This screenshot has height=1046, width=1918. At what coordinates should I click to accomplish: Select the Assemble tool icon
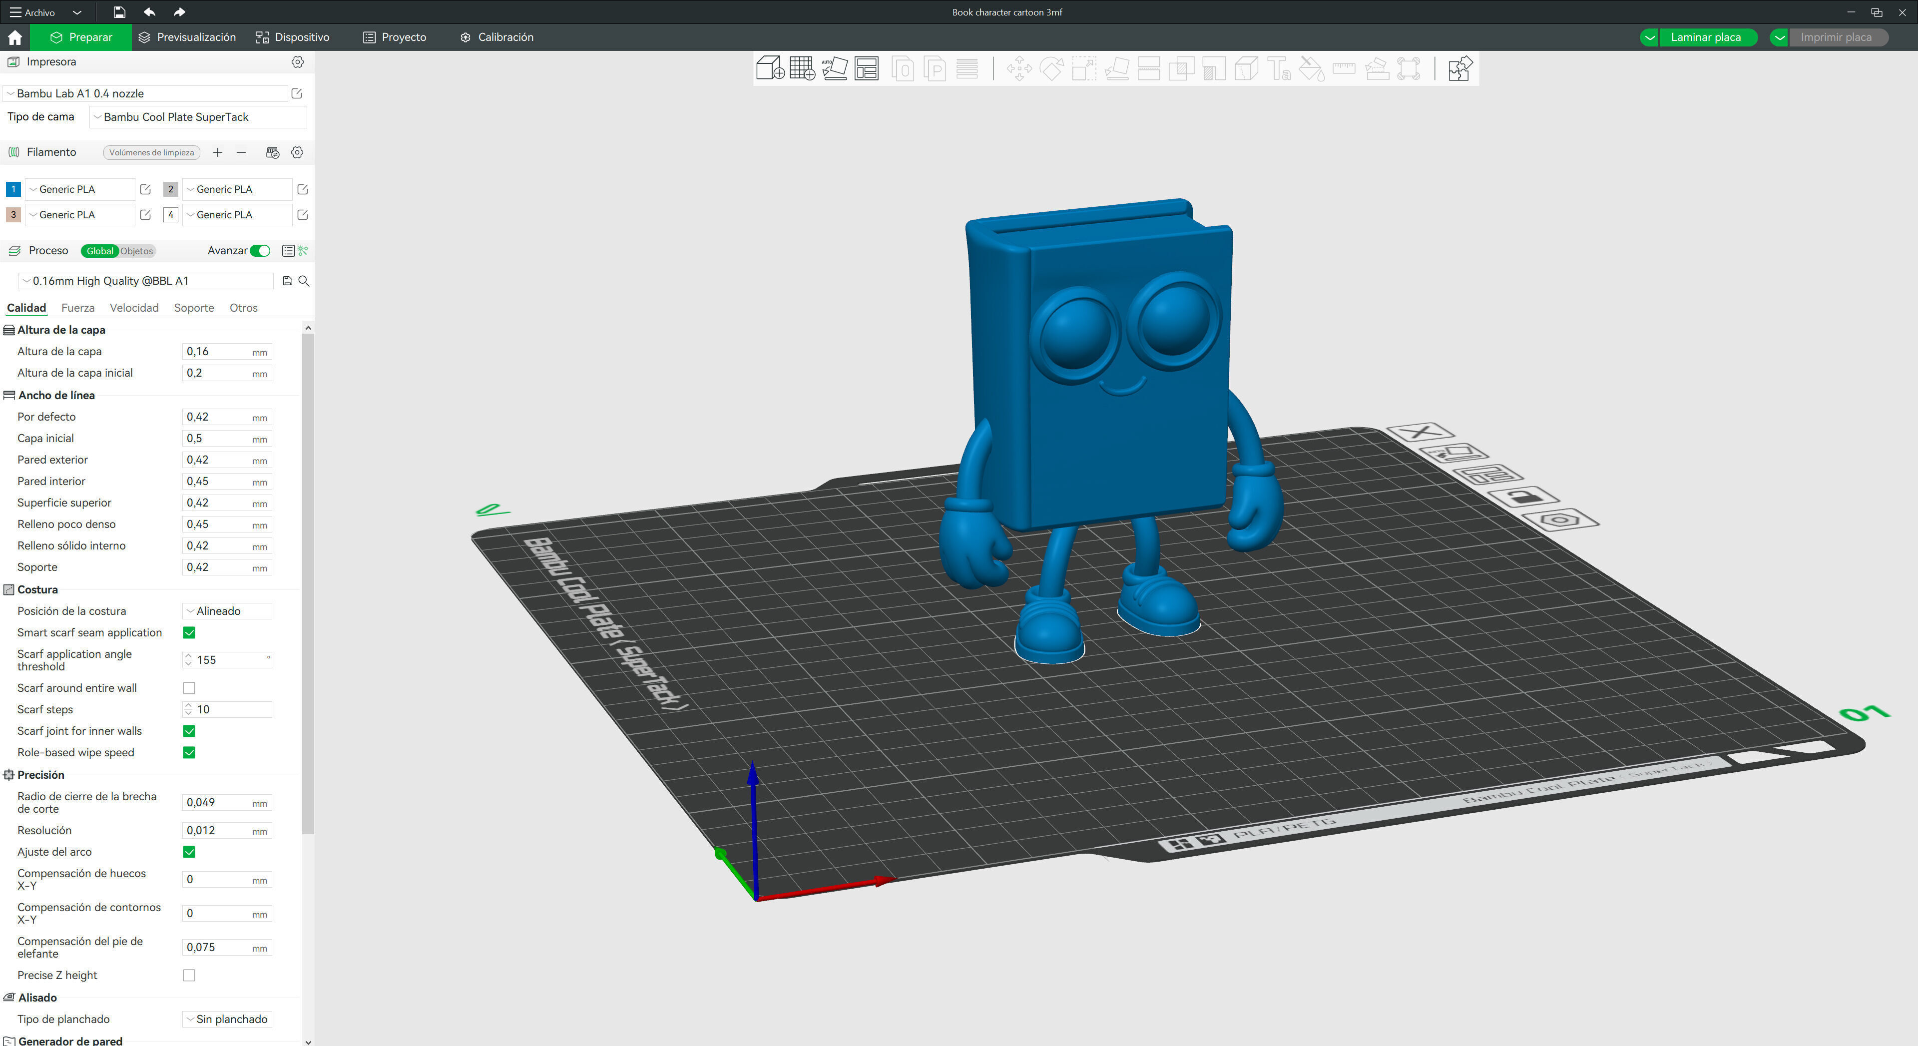point(1377,69)
